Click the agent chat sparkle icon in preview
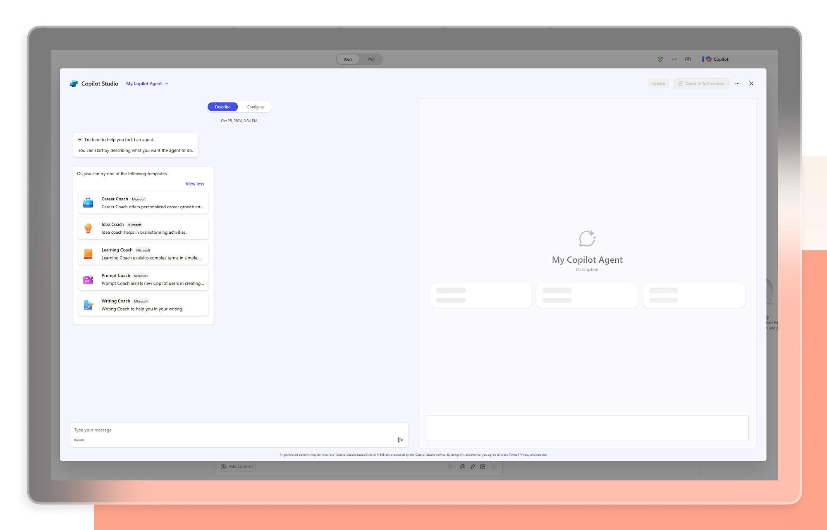 [x=587, y=238]
